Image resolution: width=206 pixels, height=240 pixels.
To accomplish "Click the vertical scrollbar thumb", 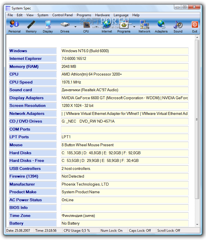I will pyautogui.click(x=197, y=119).
